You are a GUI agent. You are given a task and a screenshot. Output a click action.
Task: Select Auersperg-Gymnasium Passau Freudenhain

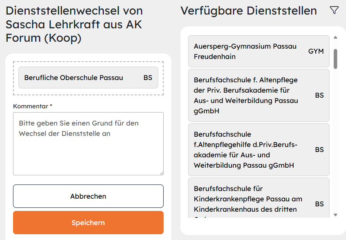[x=245, y=51]
